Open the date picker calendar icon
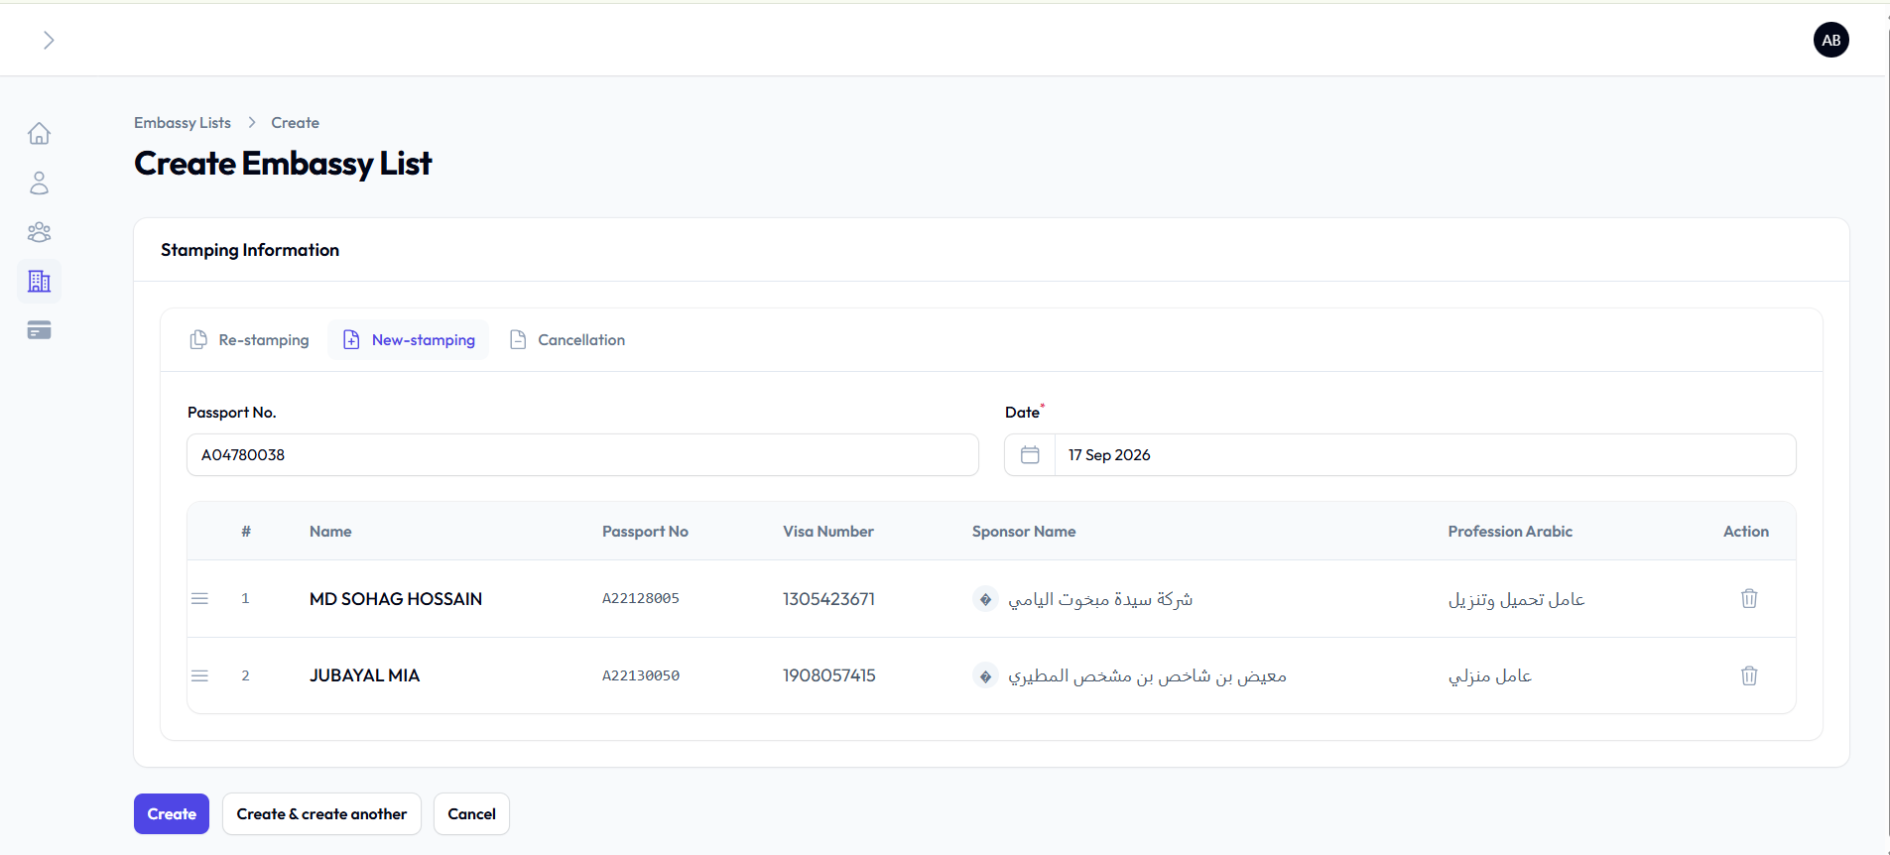This screenshot has width=1890, height=855. 1030,455
